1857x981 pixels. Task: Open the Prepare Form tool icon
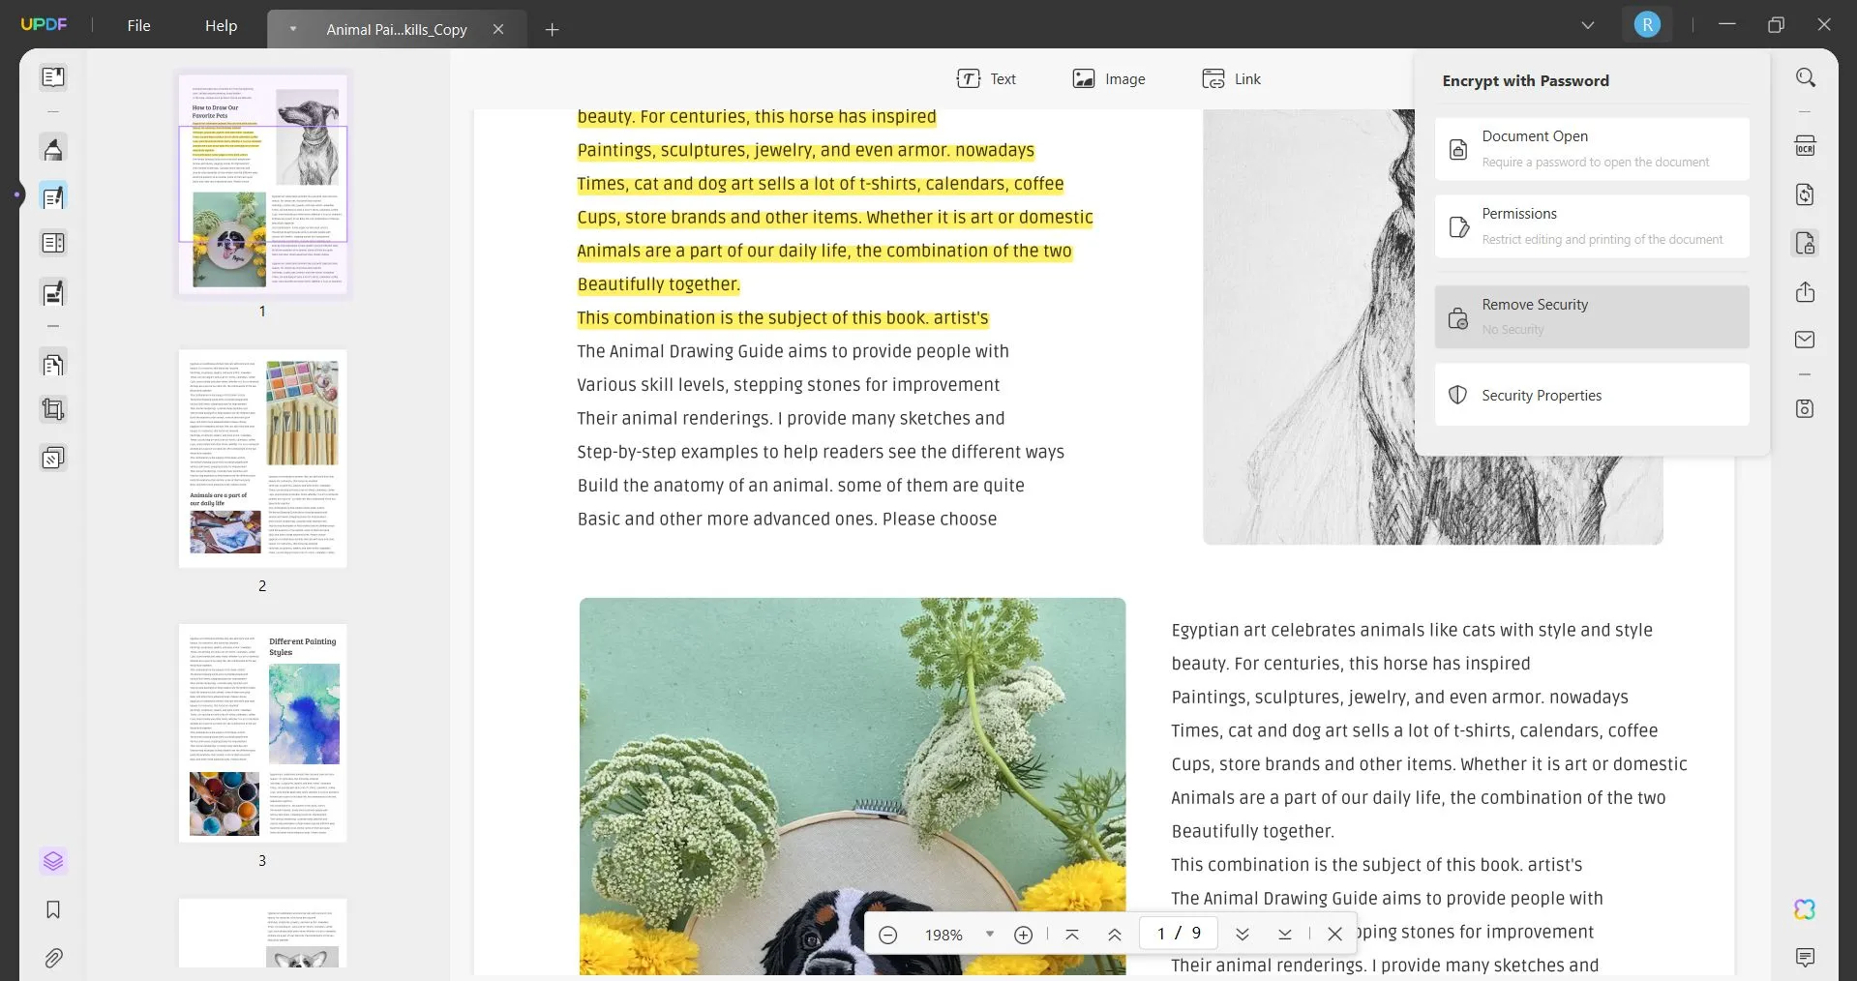tap(53, 243)
